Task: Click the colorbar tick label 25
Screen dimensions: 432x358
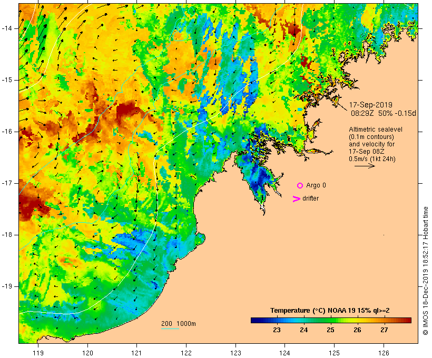Action: click(x=331, y=330)
